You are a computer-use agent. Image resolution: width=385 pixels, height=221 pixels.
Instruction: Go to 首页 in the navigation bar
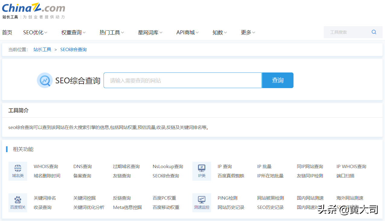tap(7, 32)
